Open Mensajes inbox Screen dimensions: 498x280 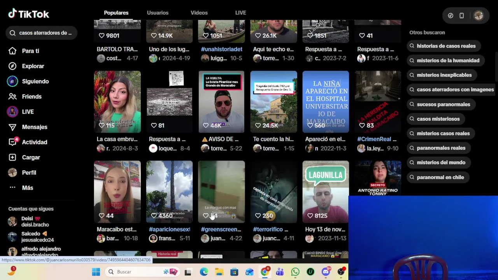point(34,127)
